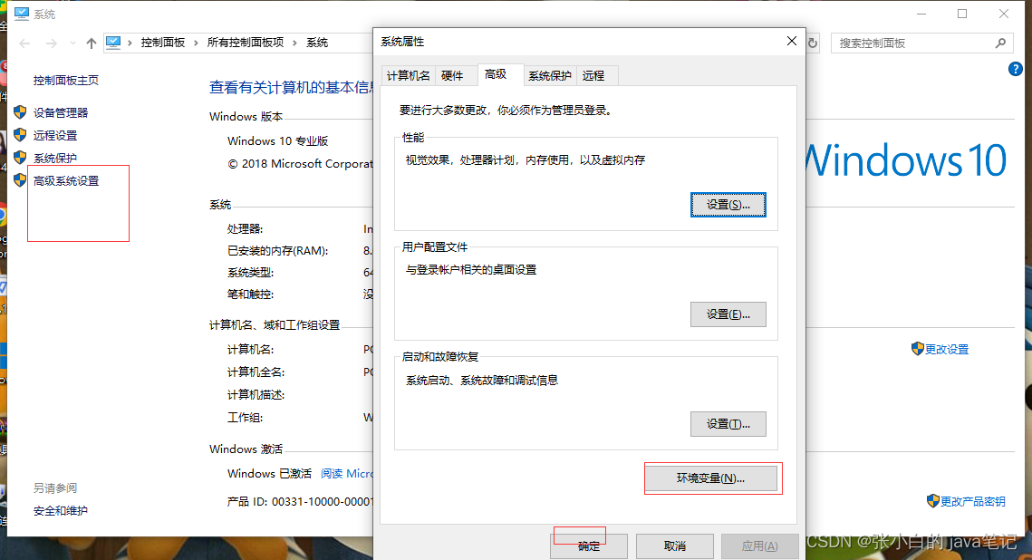Click the 确定 button
Image resolution: width=1032 pixels, height=560 pixels.
point(588,546)
